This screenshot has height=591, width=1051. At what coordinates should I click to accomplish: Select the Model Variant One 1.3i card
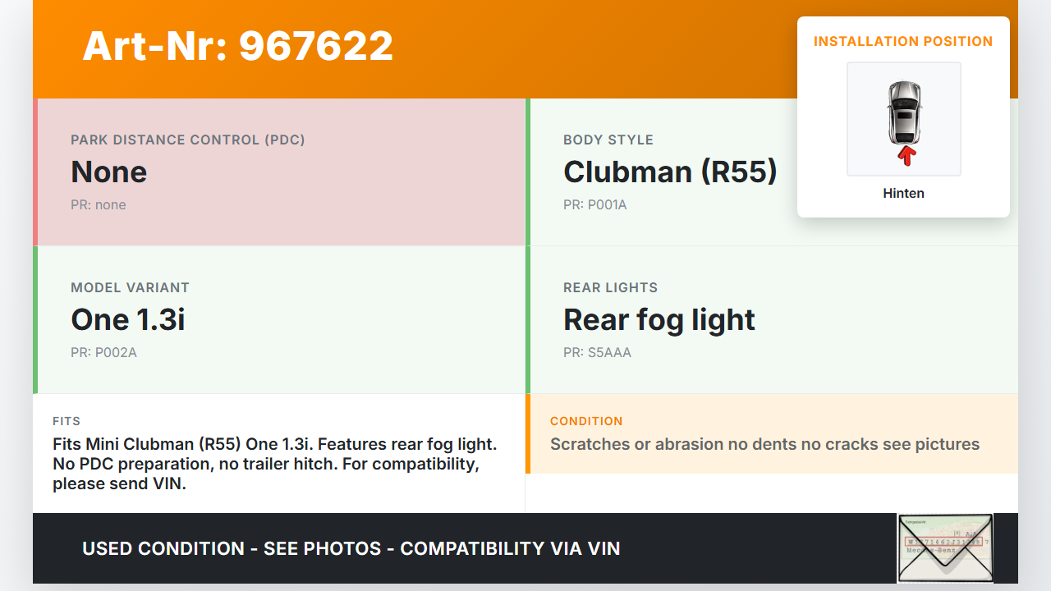281,320
